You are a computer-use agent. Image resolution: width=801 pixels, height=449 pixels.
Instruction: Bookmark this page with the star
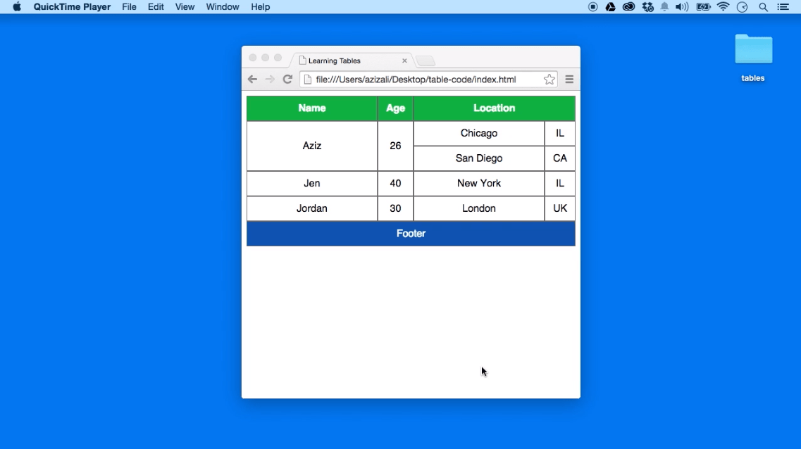[549, 79]
